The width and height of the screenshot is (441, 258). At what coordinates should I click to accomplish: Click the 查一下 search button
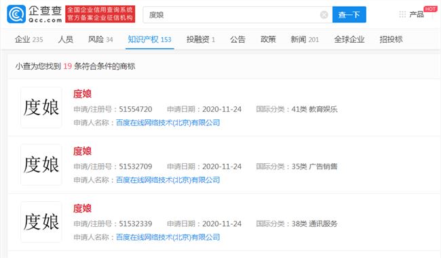coord(349,15)
